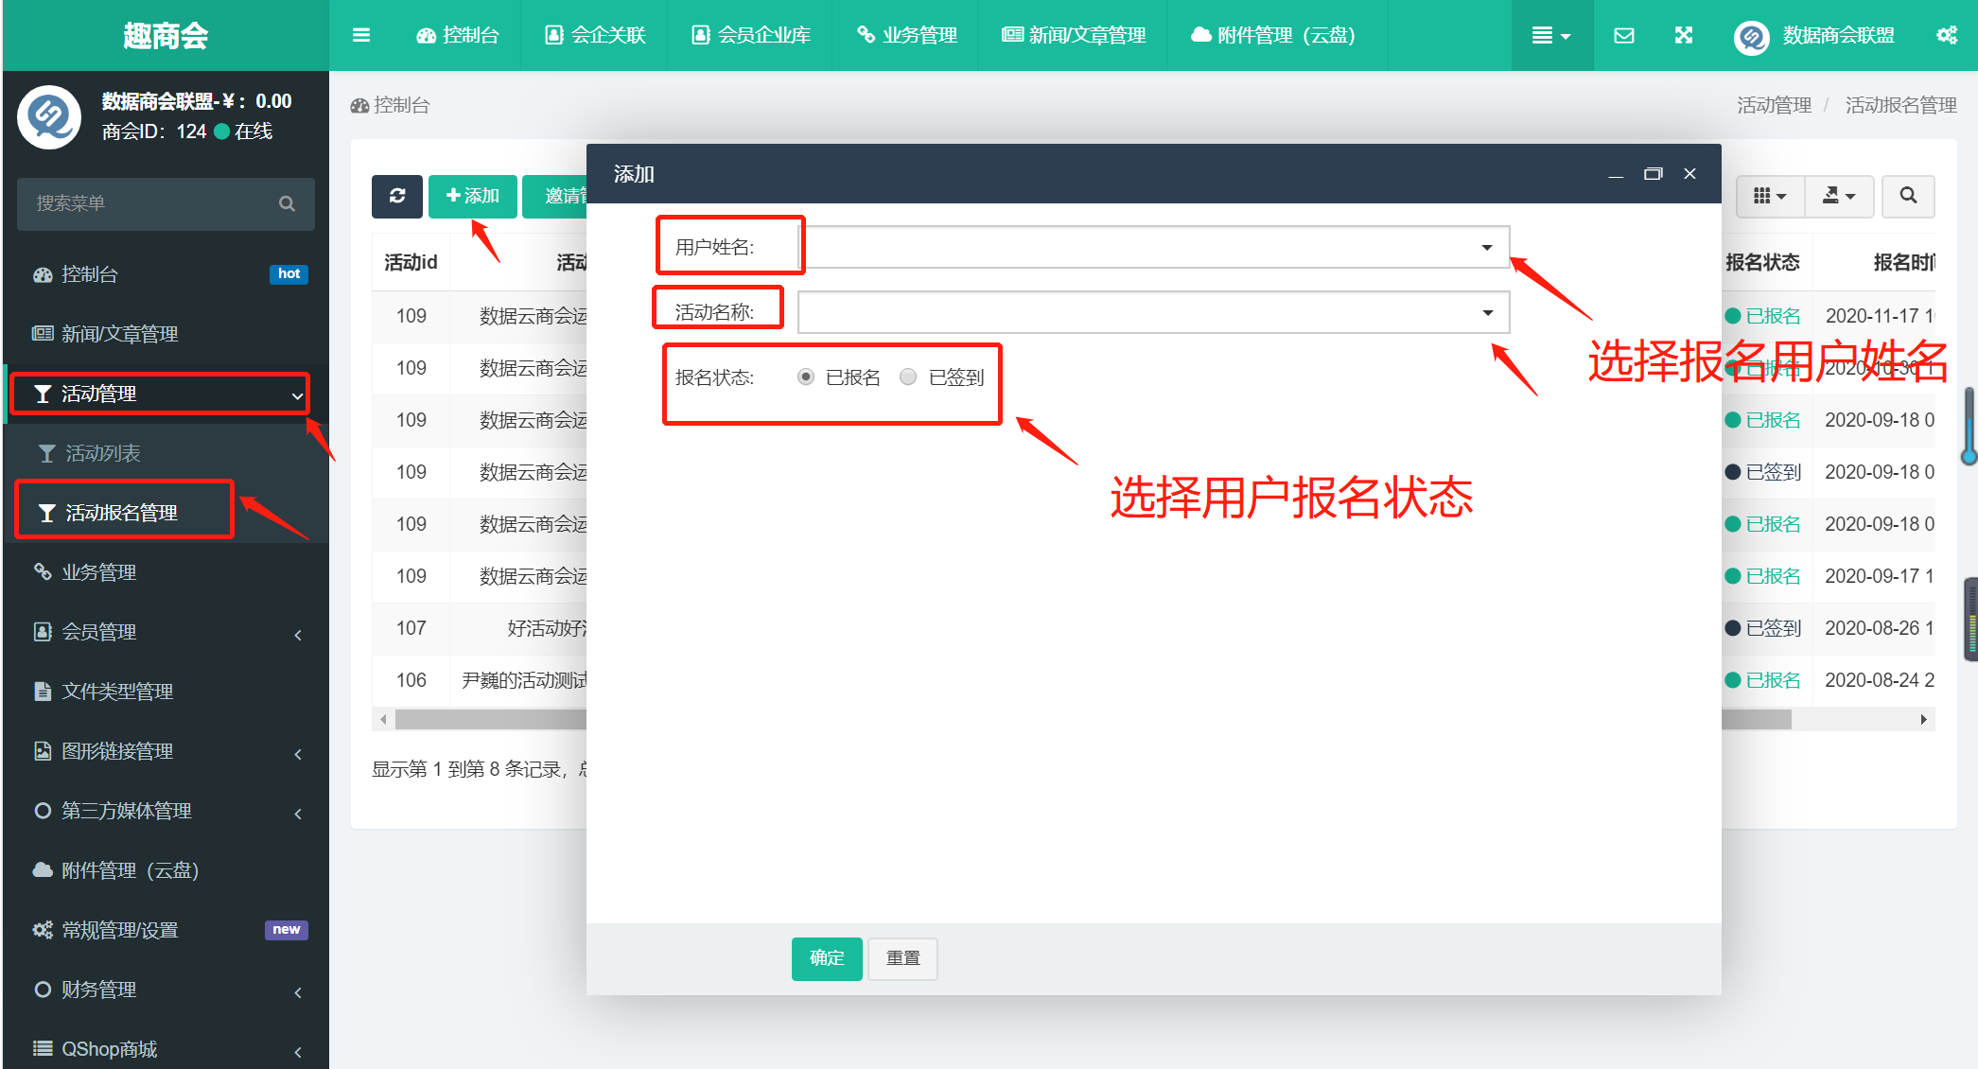The width and height of the screenshot is (1978, 1069).
Task: Click the search icon in menu search box
Action: [x=287, y=203]
